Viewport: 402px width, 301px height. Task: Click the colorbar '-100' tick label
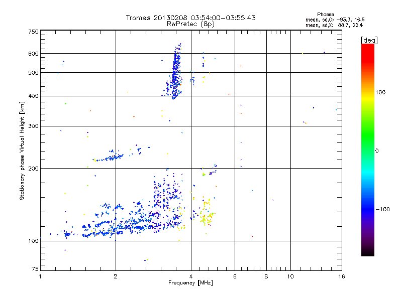coord(382,209)
